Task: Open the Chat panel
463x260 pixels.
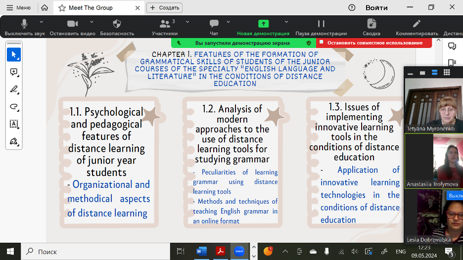Action: [x=214, y=24]
